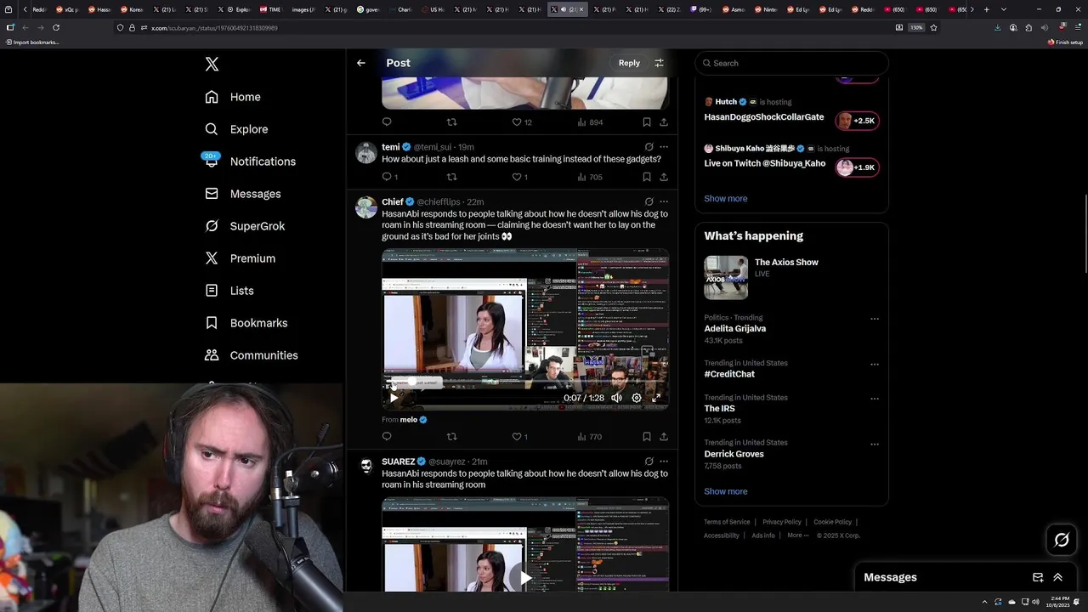This screenshot has height=612, width=1088.
Task: Mute the Chief video audio
Action: [616, 398]
